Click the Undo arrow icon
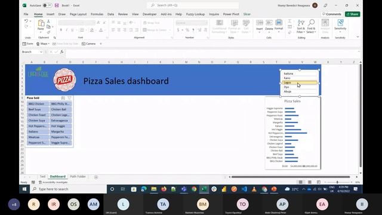Screen dimensions: 382x215 click(26, 21)
